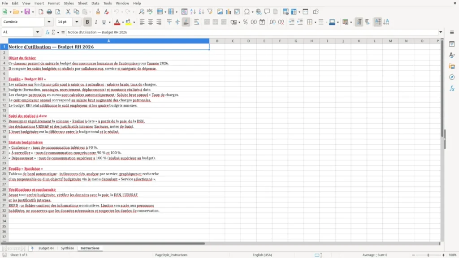Select cell with 'Statuts budgétaires' heading
The image size is (459, 258).
coord(108,142)
